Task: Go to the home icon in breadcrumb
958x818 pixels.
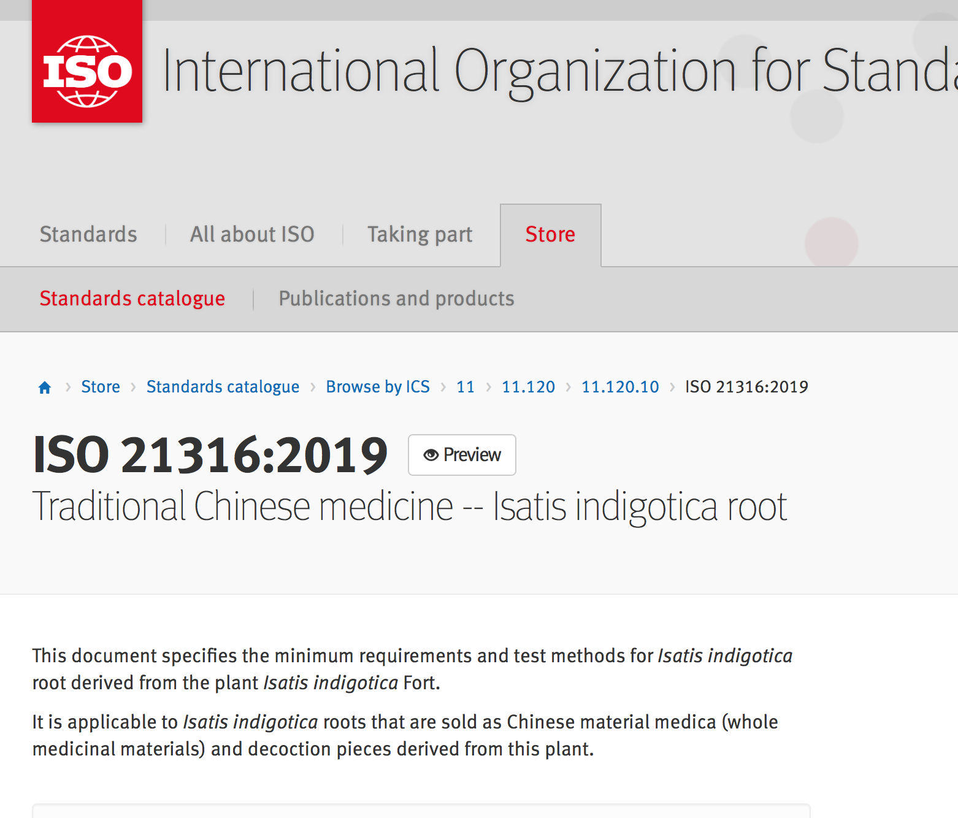Action: pyautogui.click(x=45, y=388)
